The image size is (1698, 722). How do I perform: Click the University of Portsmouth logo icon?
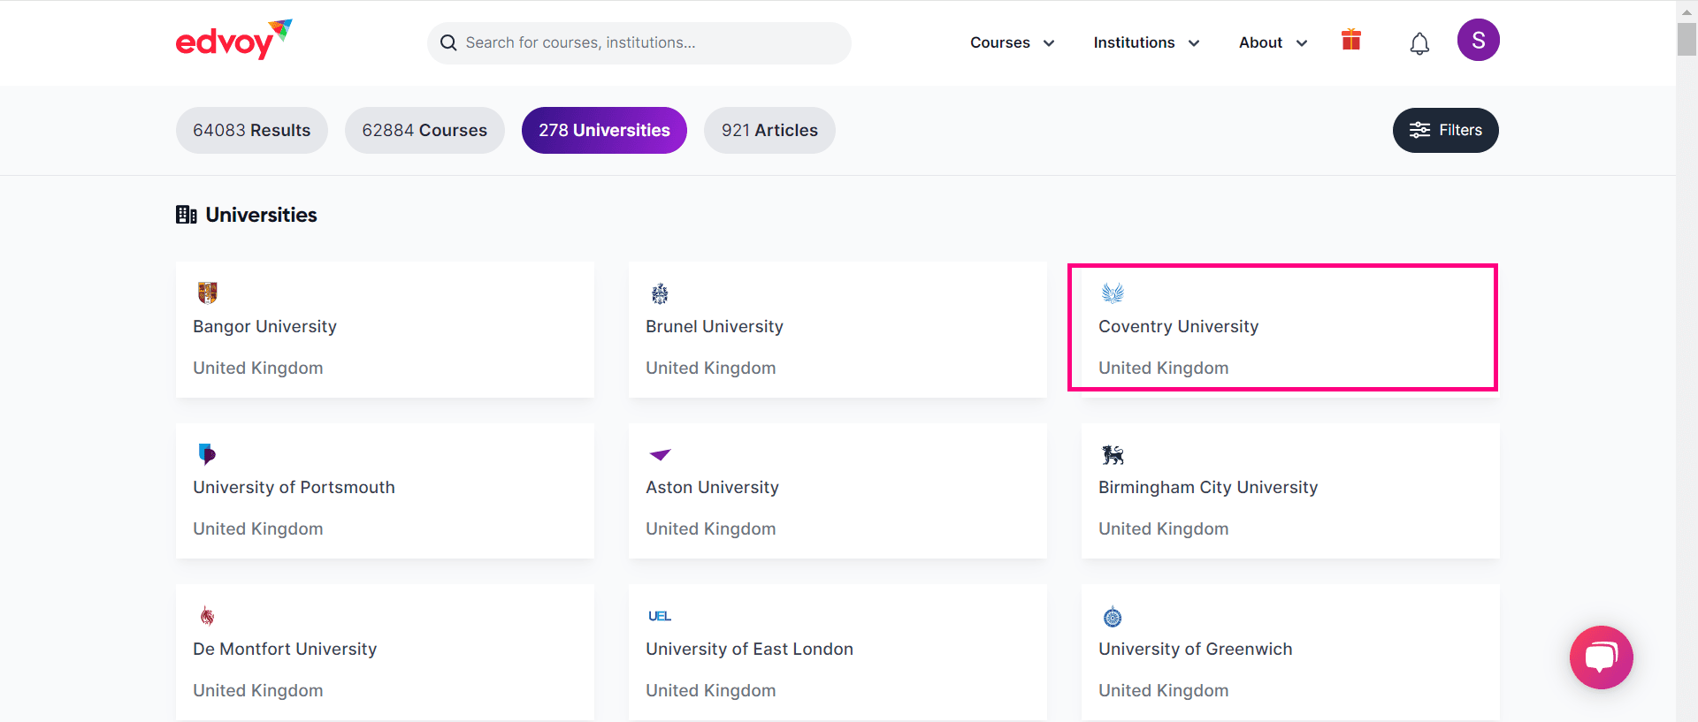click(207, 454)
